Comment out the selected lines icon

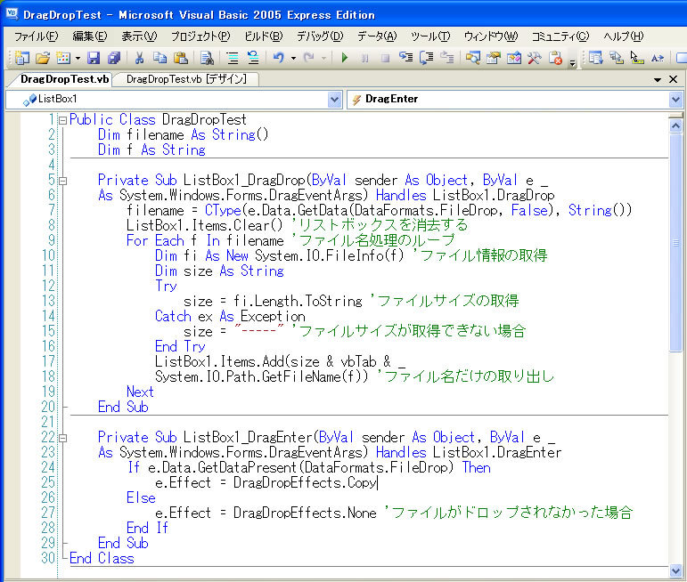coord(233,58)
